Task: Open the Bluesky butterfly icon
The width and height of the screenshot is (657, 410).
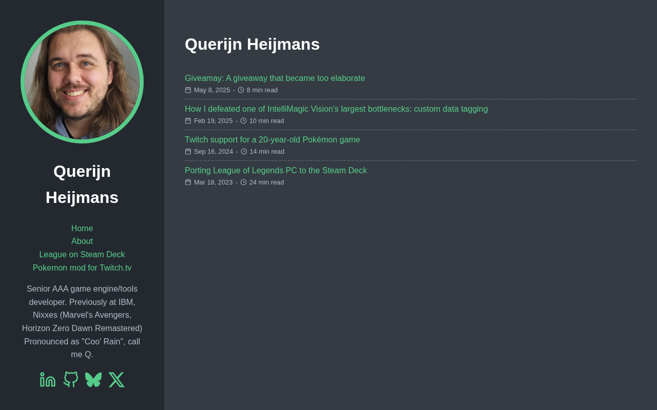Action: 93,379
